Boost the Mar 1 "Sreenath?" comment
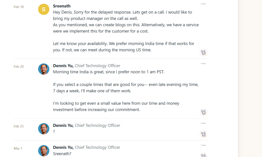The height and width of the screenshot is (157, 262). [203, 155]
